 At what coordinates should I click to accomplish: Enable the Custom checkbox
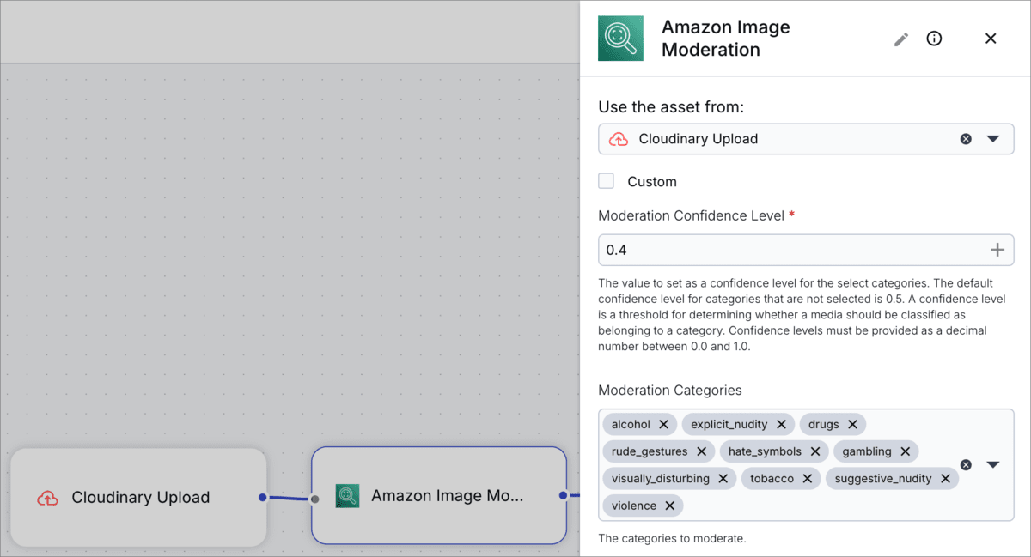click(x=607, y=181)
